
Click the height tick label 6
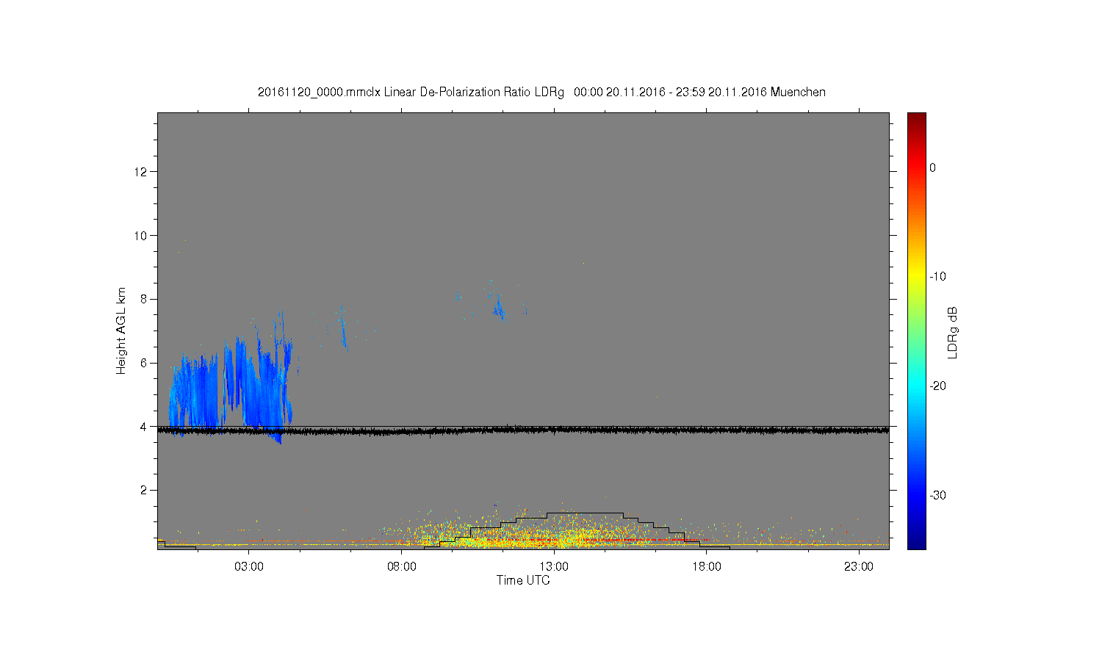click(145, 363)
